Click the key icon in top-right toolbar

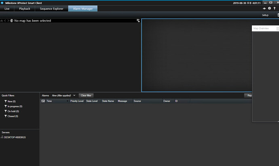pos(274,8)
